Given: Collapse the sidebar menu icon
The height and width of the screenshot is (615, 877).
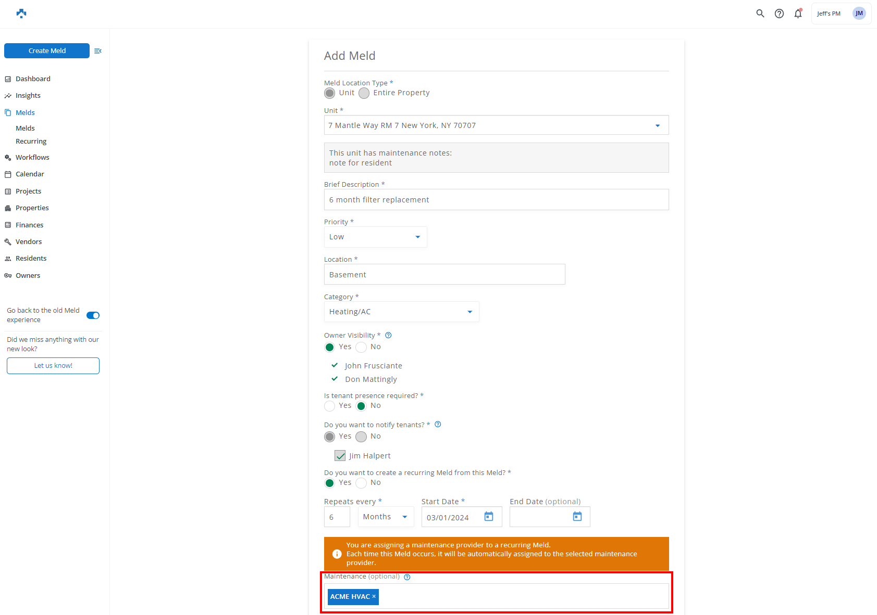Looking at the screenshot, I should point(98,51).
